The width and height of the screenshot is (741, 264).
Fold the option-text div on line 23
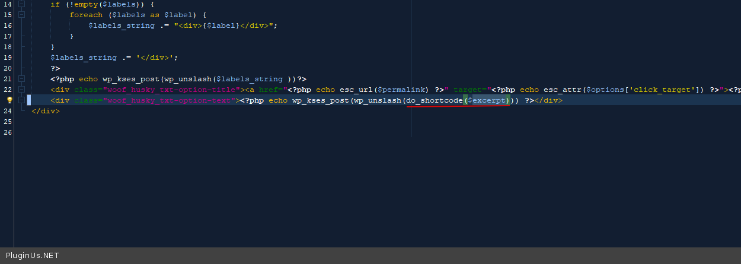click(x=21, y=100)
